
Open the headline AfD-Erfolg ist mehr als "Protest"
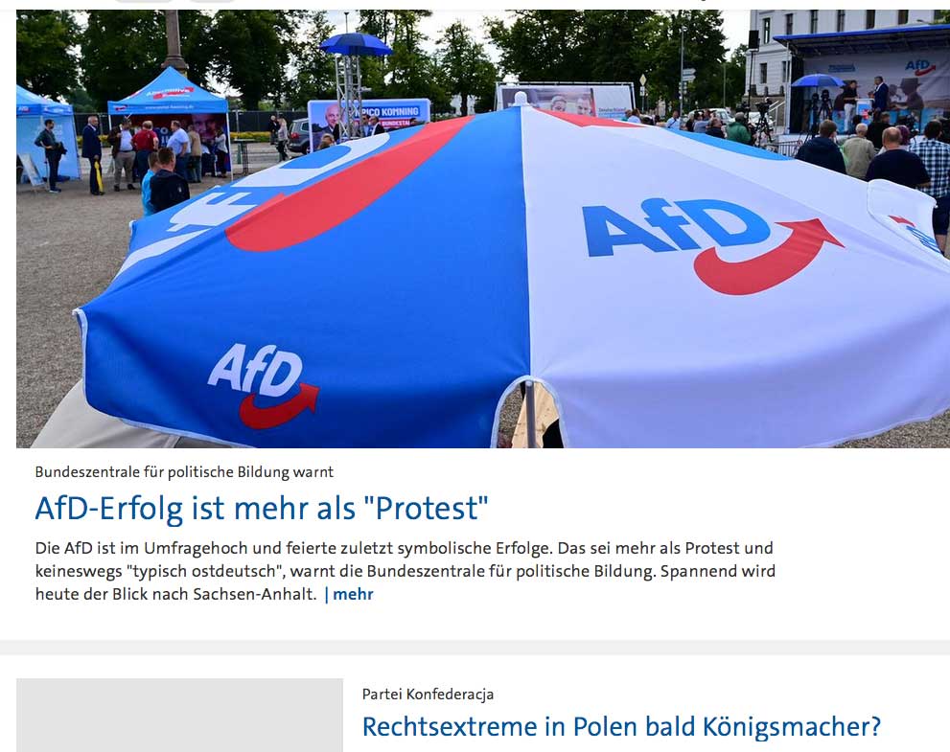(262, 508)
